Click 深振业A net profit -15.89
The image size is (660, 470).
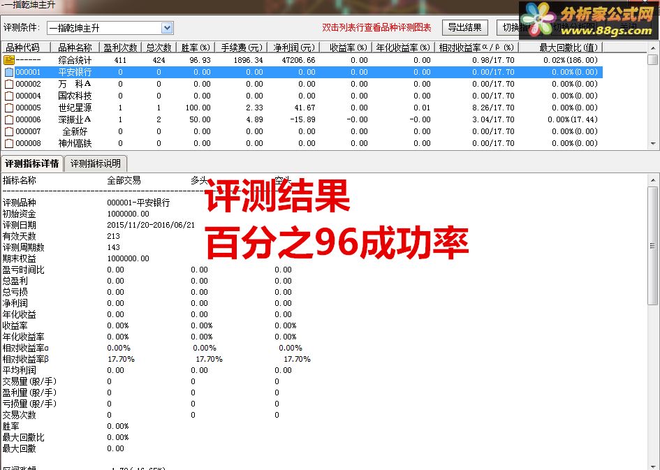pos(302,119)
